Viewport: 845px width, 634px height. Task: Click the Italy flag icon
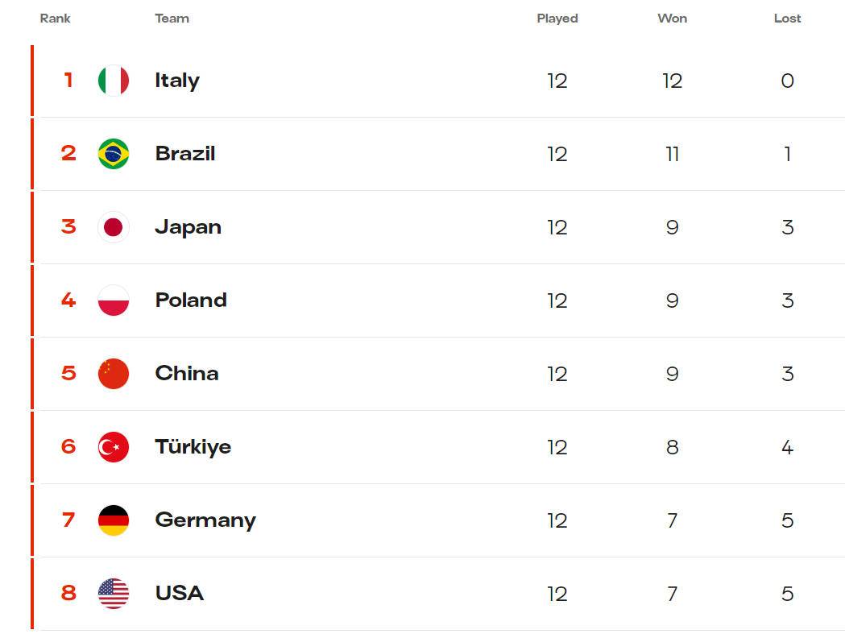[113, 81]
